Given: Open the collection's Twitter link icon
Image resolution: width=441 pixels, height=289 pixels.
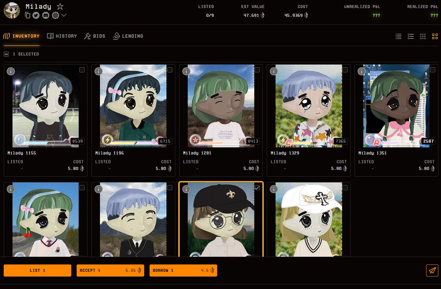Looking at the screenshot, I should coord(36,15).
